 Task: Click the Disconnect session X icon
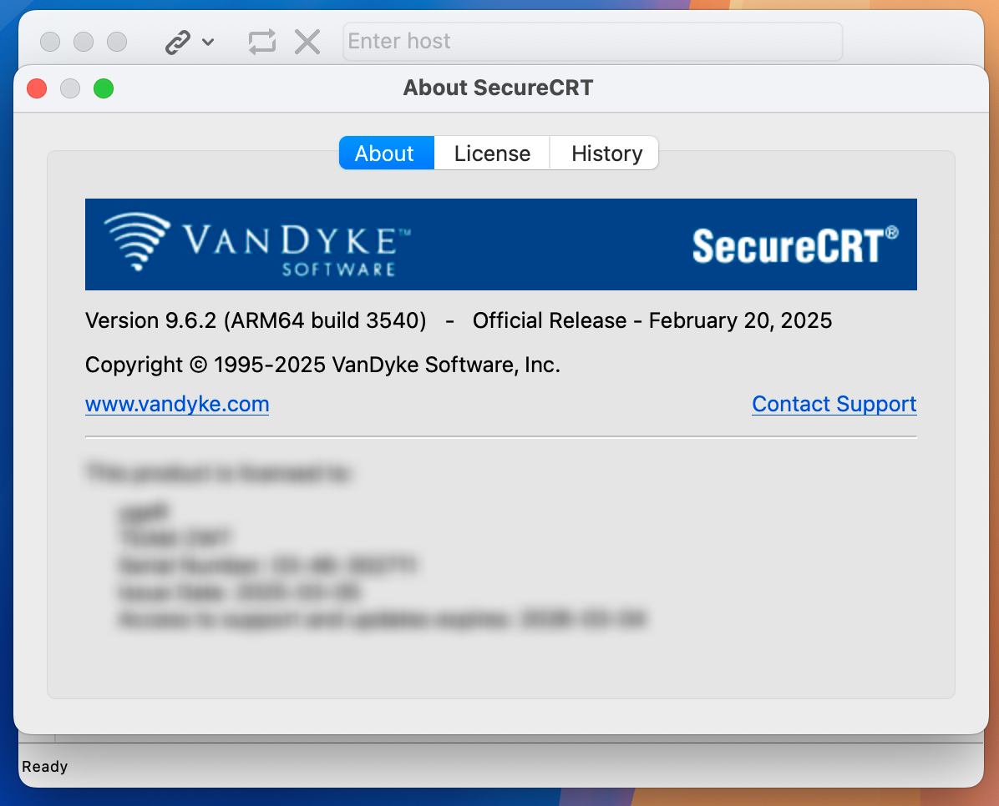[x=307, y=41]
